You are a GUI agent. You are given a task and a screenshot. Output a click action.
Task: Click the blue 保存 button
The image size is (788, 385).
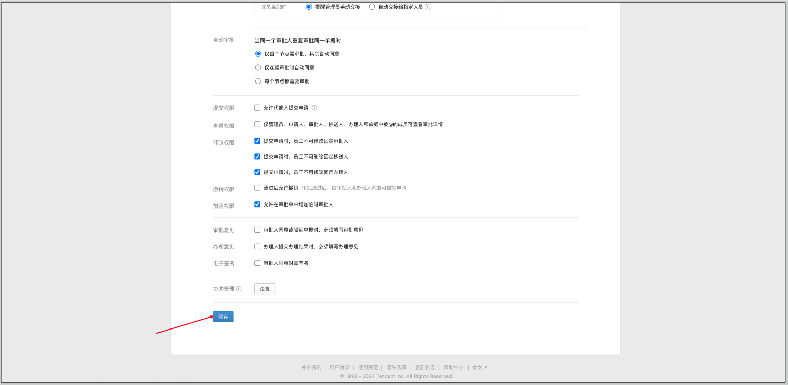(x=223, y=316)
